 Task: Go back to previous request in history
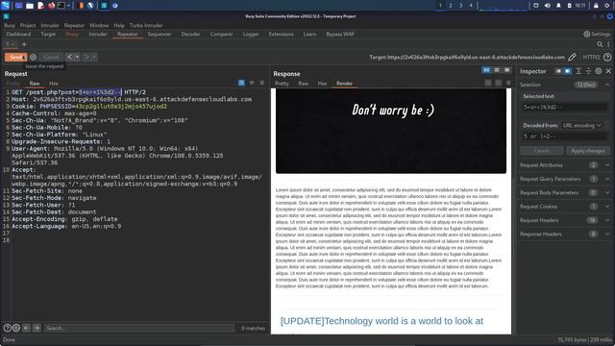tap(69, 58)
